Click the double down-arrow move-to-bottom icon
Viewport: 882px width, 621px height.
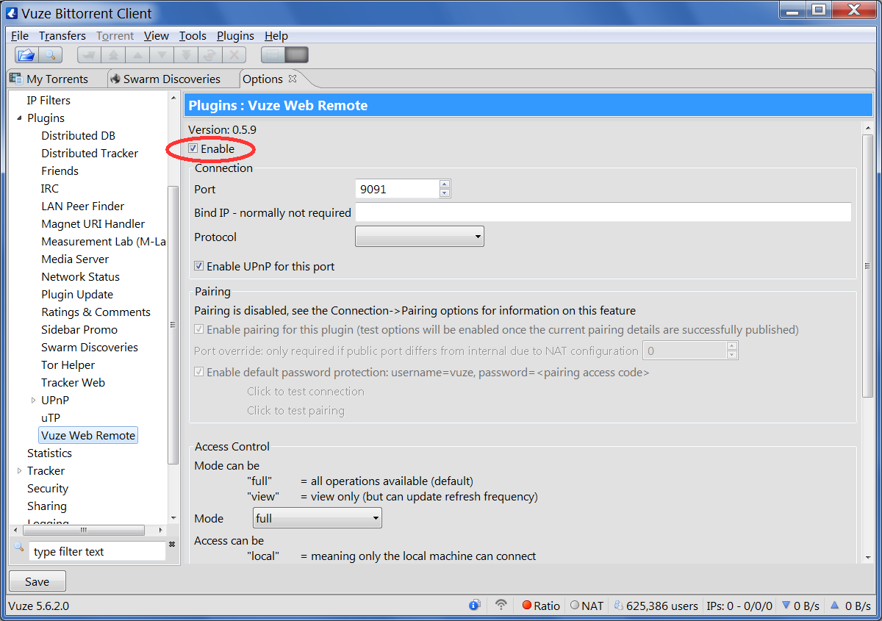[186, 54]
